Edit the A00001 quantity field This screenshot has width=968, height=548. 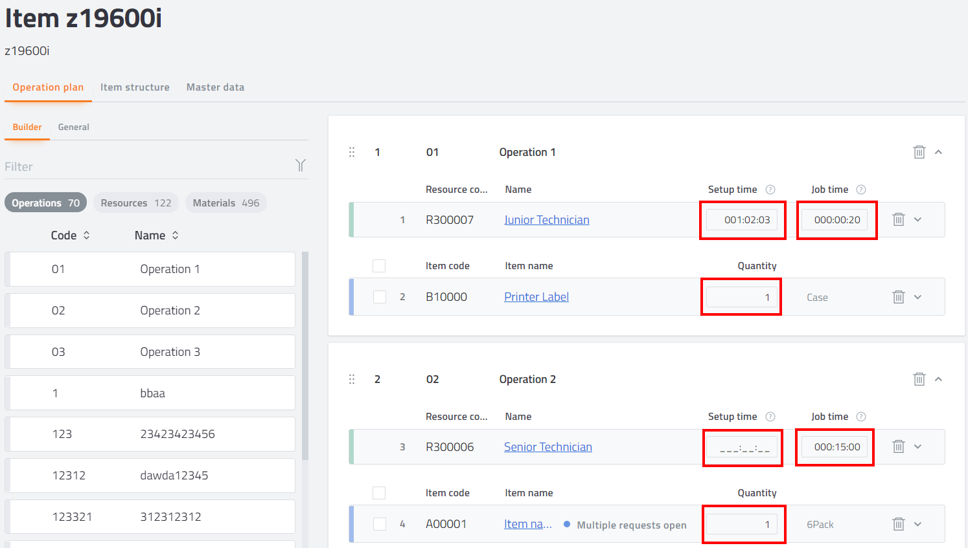[742, 524]
